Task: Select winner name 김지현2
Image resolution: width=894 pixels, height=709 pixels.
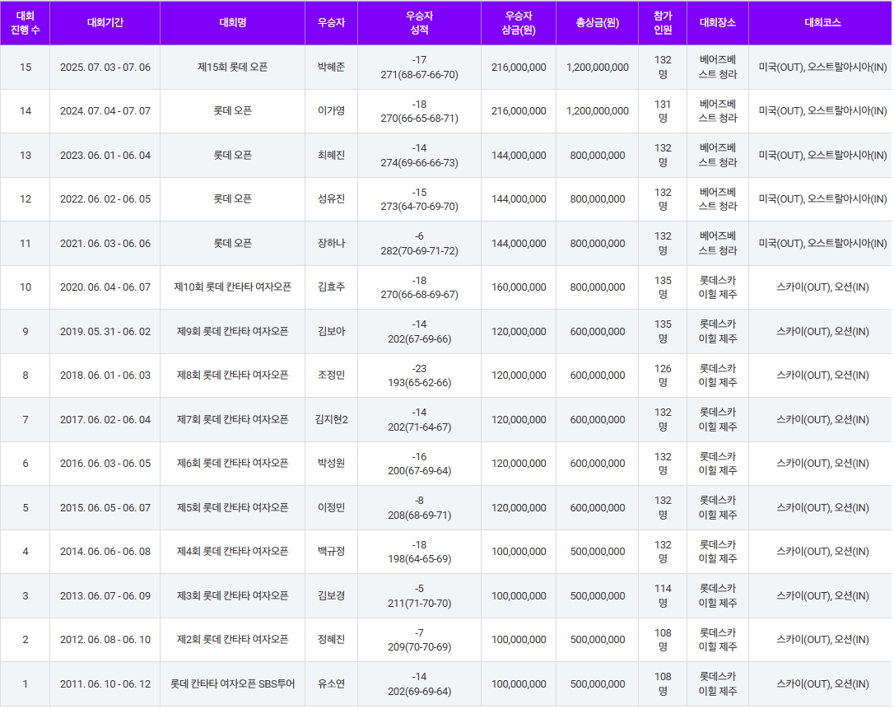Action: pos(331,420)
